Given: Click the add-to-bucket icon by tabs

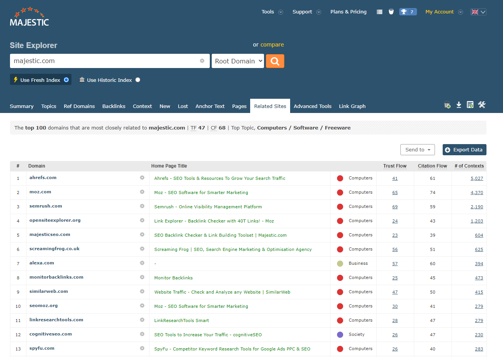Looking at the screenshot, I should point(447,105).
